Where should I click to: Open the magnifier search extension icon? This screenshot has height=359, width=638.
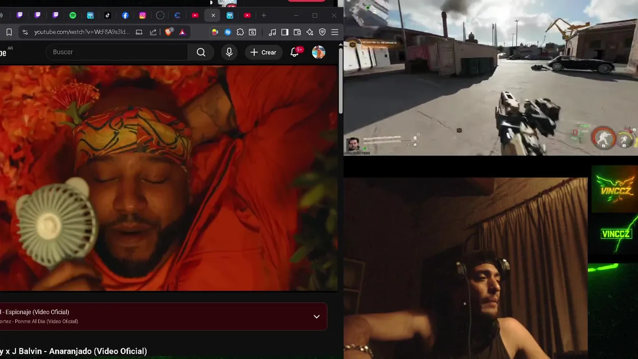pyautogui.click(x=253, y=32)
